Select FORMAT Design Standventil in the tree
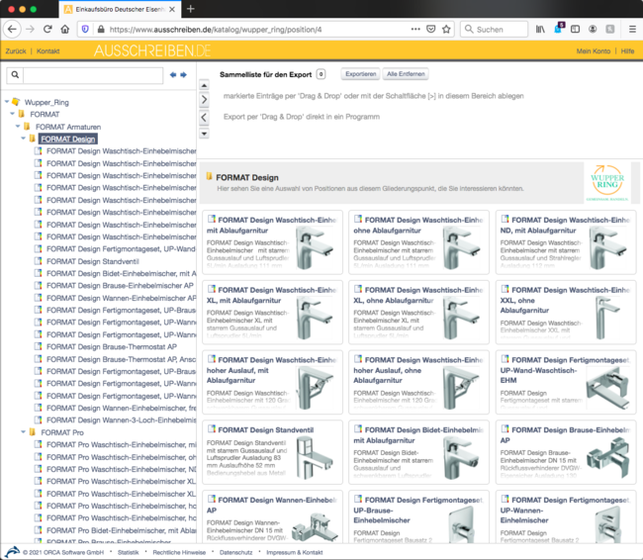Image resolution: width=643 pixels, height=560 pixels. click(x=93, y=261)
